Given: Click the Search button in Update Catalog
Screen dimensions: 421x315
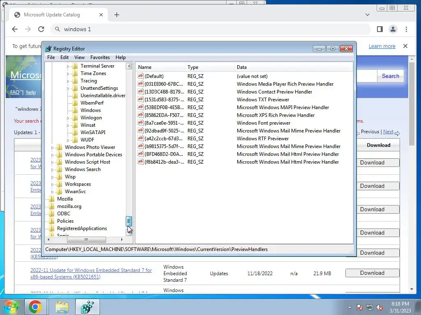Looking at the screenshot, I should pyautogui.click(x=391, y=76).
